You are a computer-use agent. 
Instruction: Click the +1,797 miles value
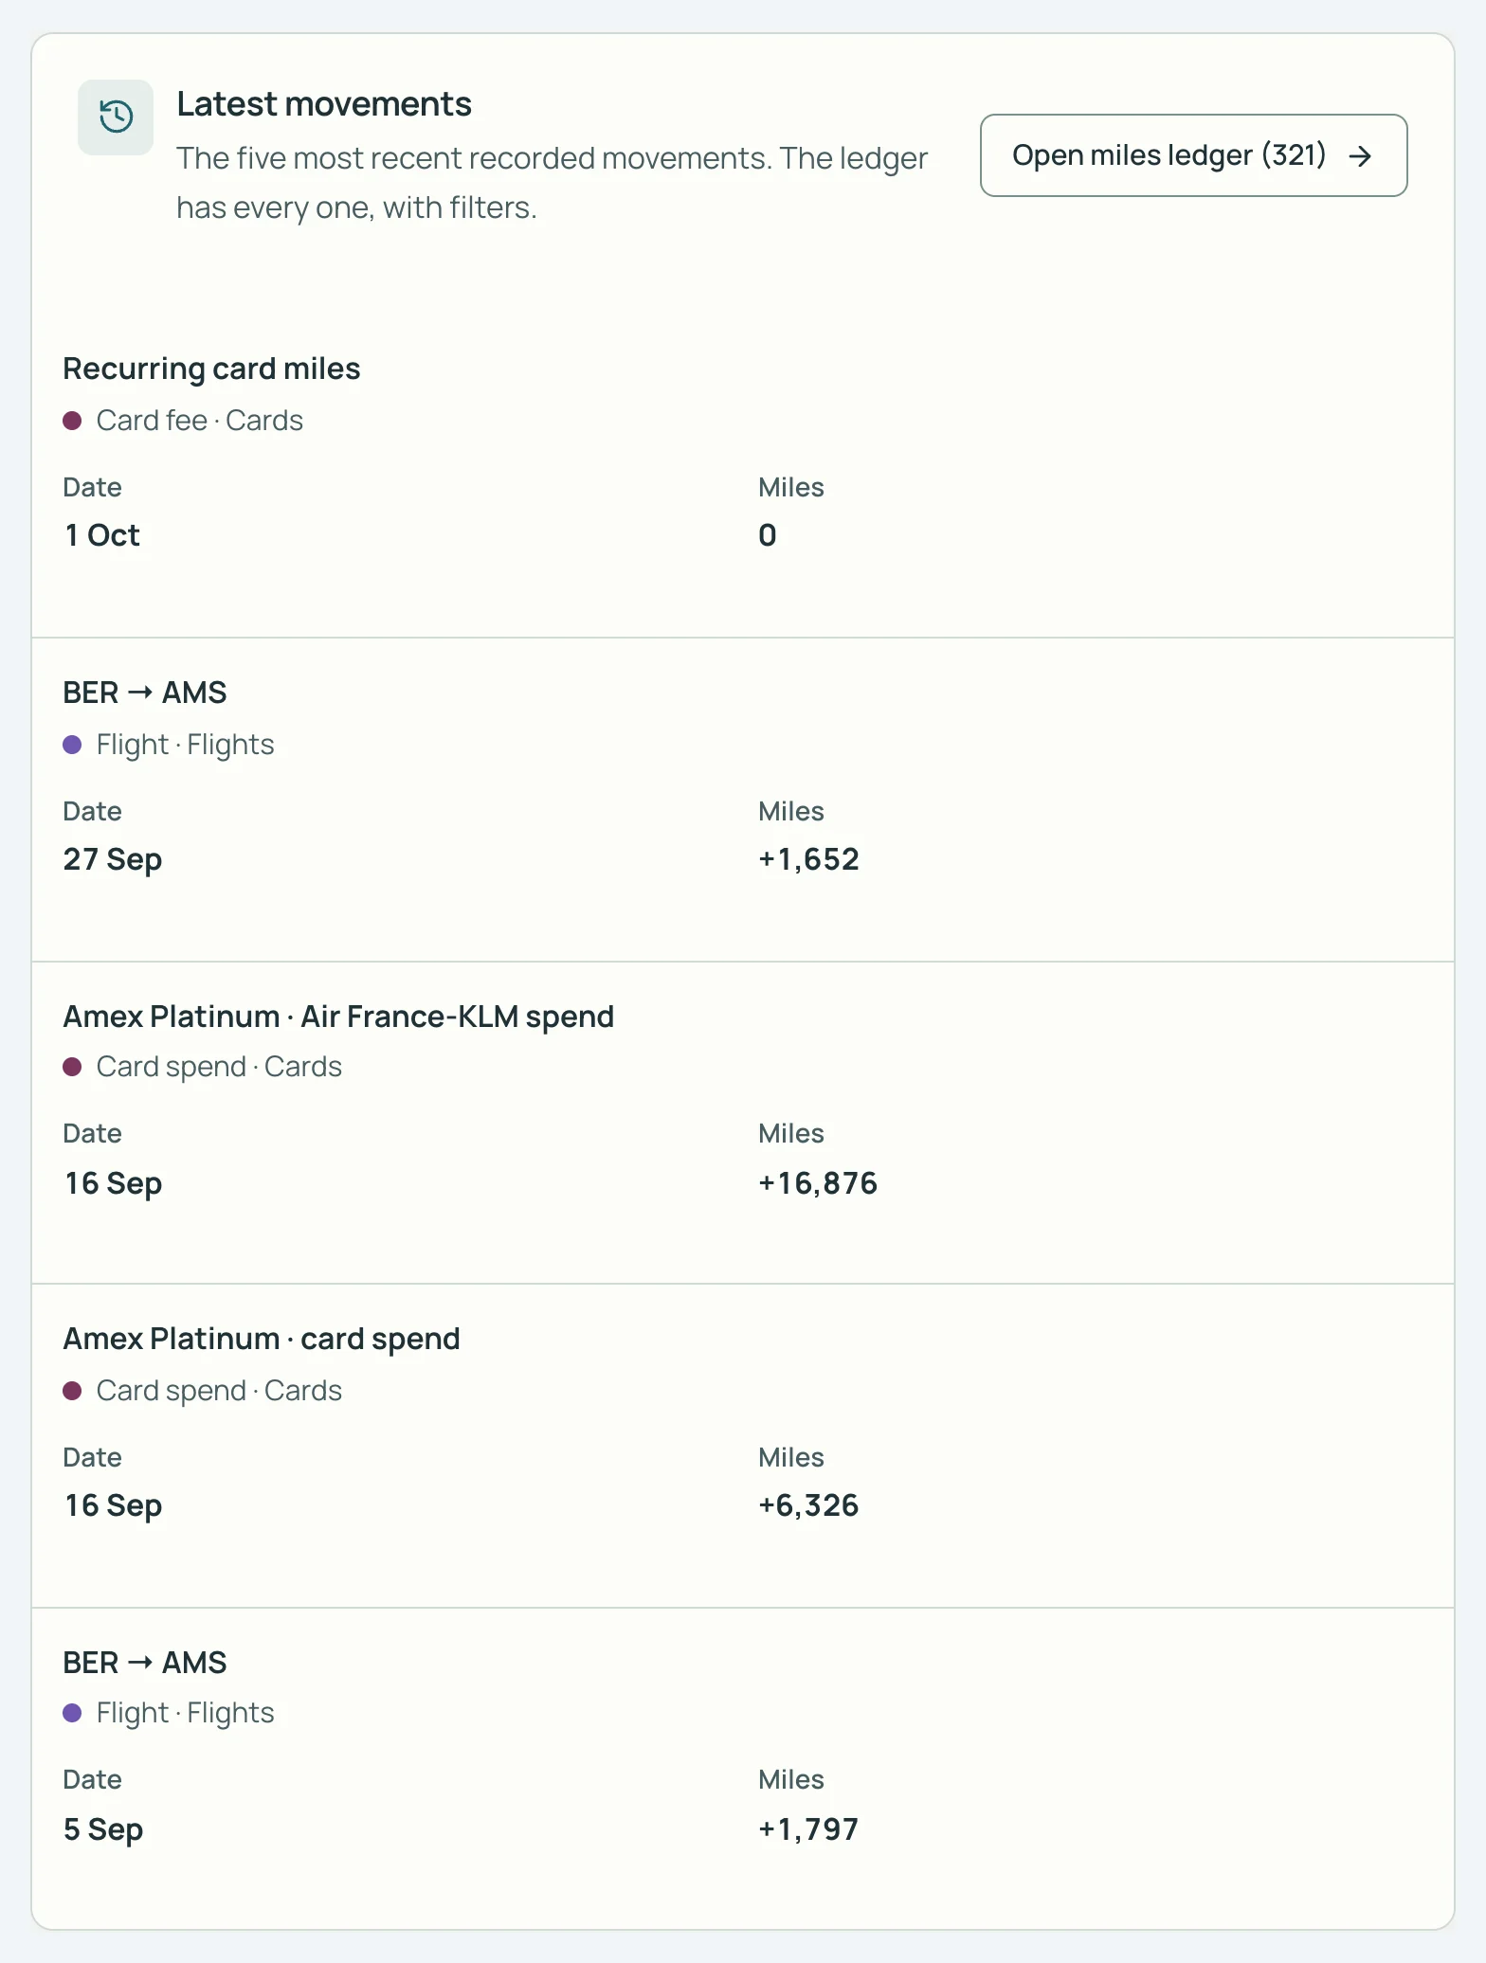click(x=808, y=1829)
